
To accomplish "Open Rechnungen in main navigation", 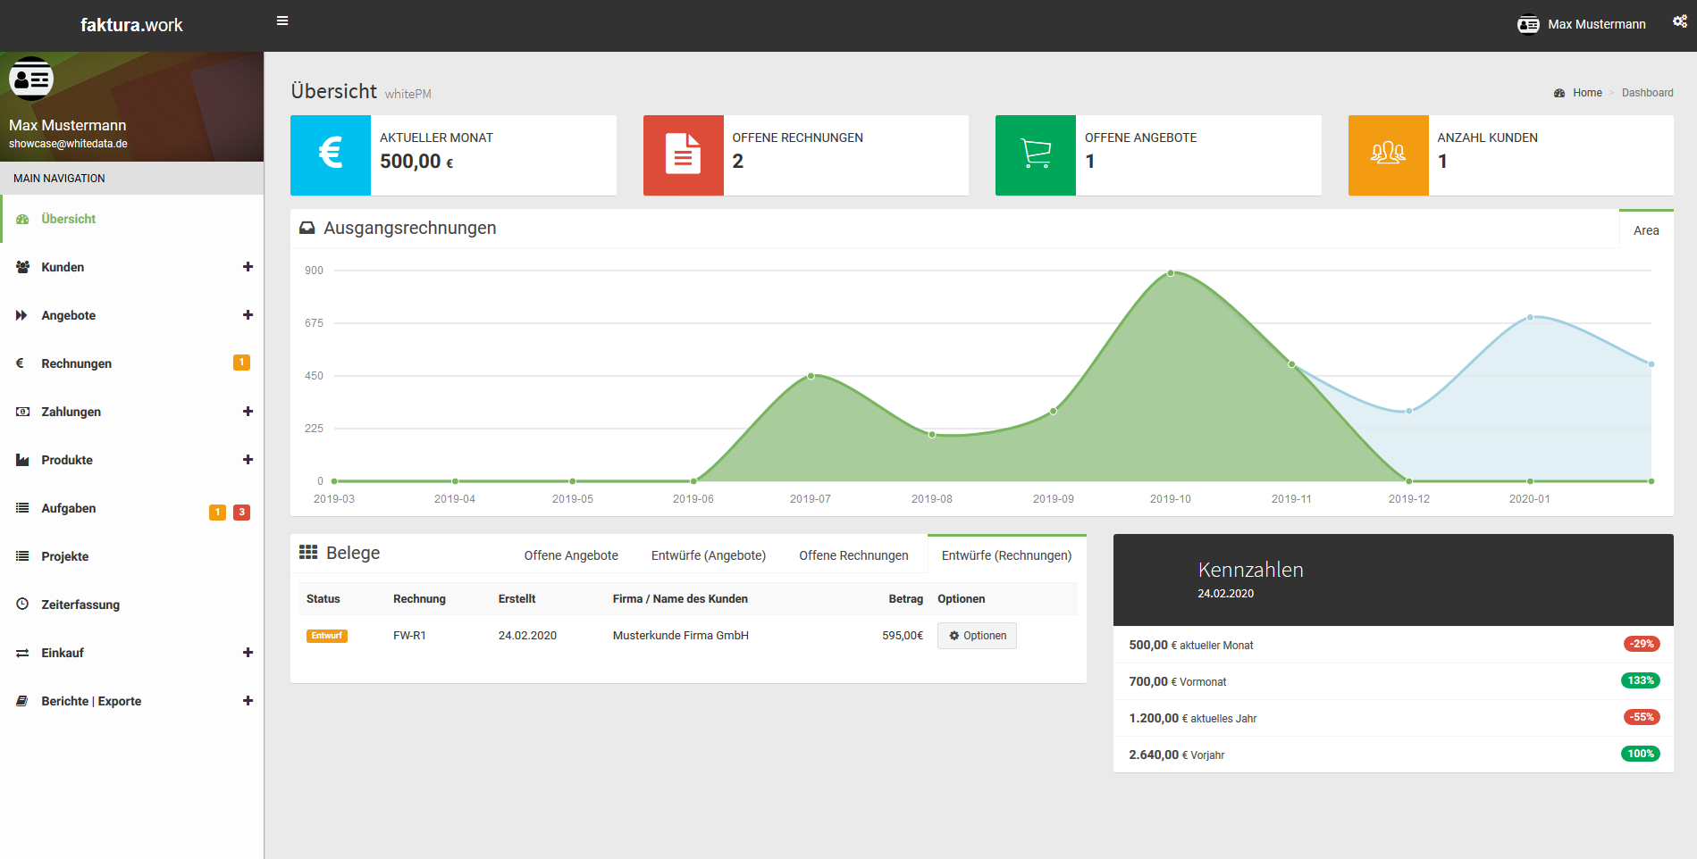I will click(x=132, y=363).
